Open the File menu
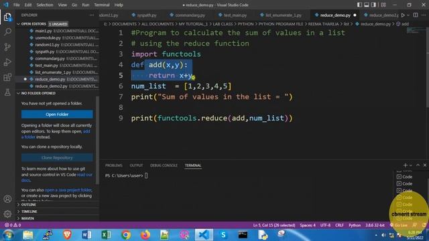Viewport: 429px width, 241px height. click(16, 5)
